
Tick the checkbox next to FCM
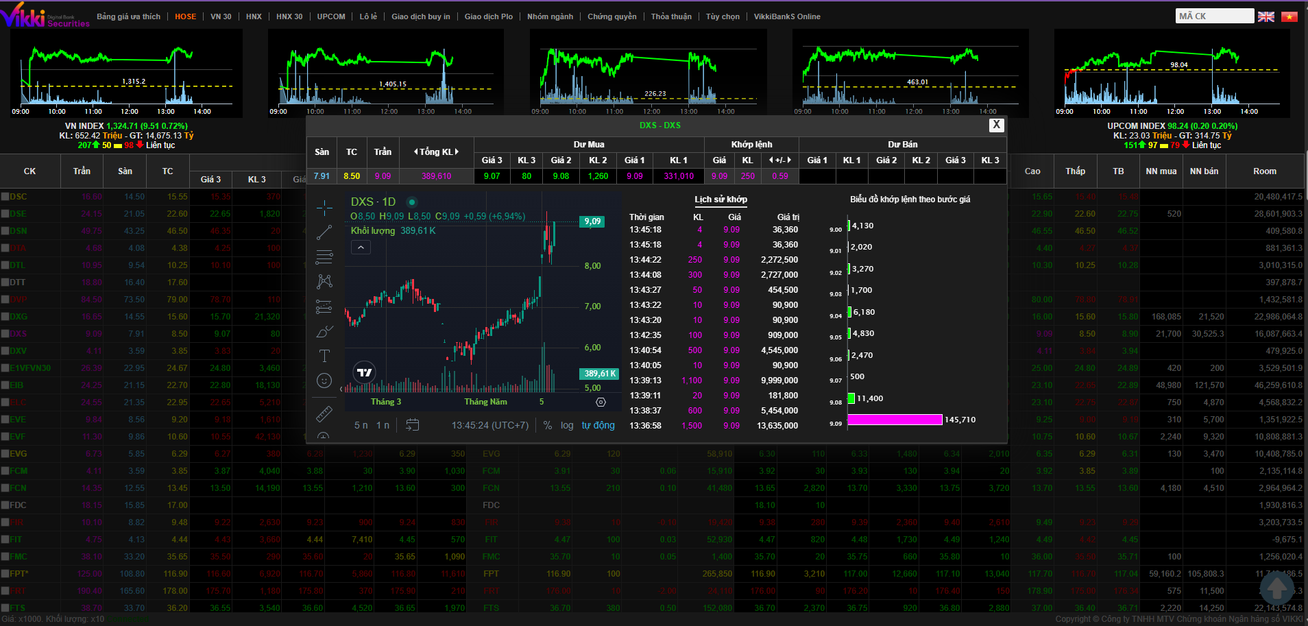pyautogui.click(x=5, y=471)
